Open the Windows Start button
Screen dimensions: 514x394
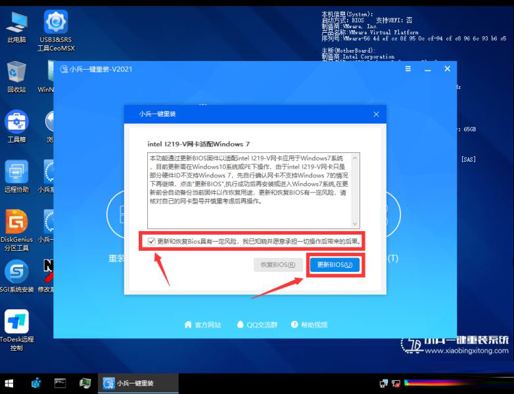[9, 383]
